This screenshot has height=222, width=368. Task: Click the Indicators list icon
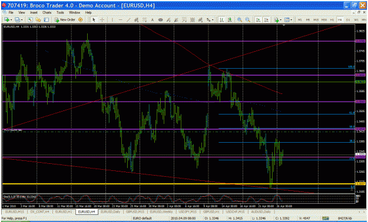tap(277, 20)
